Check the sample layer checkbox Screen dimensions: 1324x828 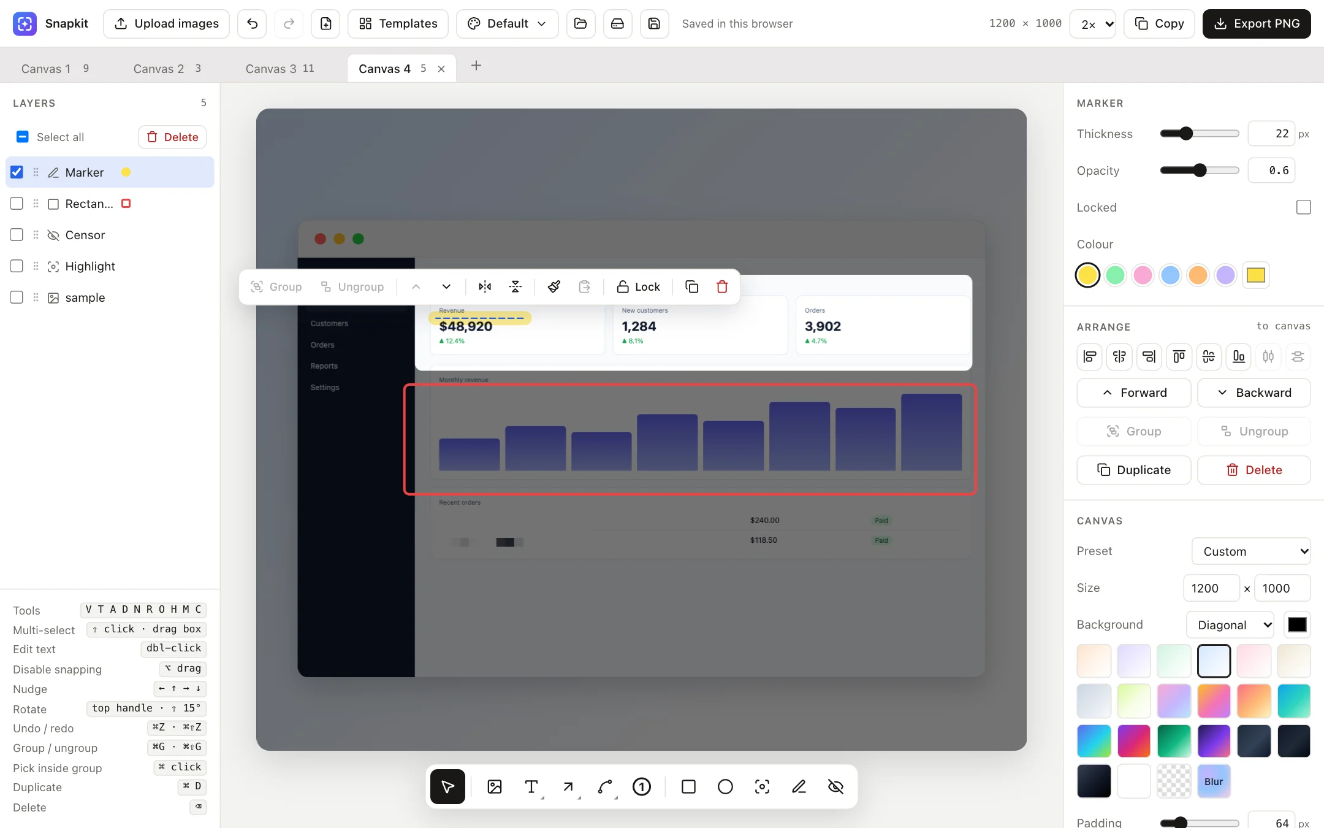click(17, 297)
